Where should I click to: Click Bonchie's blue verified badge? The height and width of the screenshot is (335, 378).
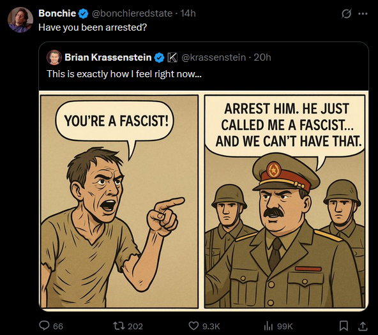[x=84, y=13]
